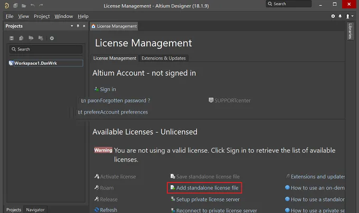Open the SUPPORTcenter link
Image resolution: width=359 pixels, height=213 pixels.
click(232, 100)
